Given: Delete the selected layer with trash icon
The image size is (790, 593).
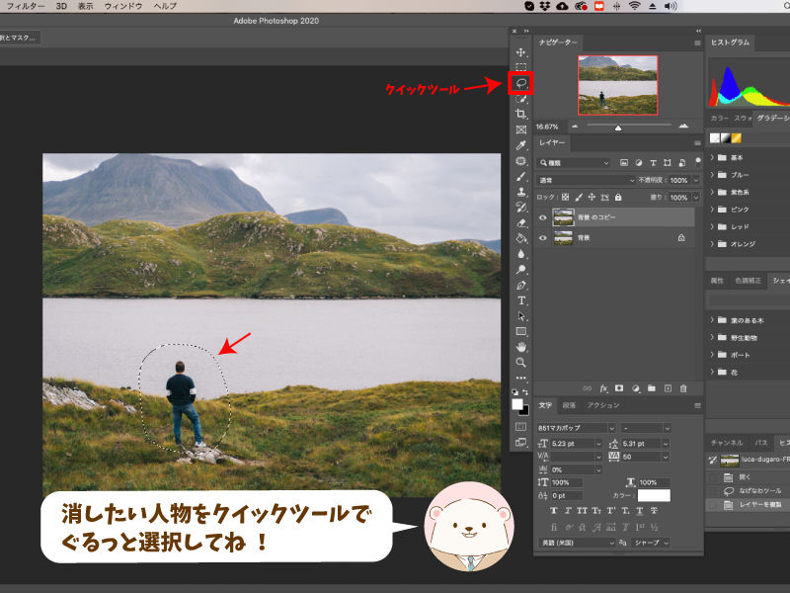Looking at the screenshot, I should click(x=683, y=388).
